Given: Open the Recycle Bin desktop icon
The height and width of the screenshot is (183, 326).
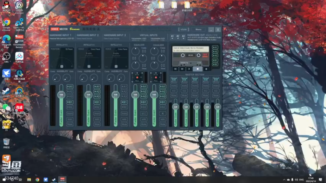Looking at the screenshot, I should [x=7, y=143].
